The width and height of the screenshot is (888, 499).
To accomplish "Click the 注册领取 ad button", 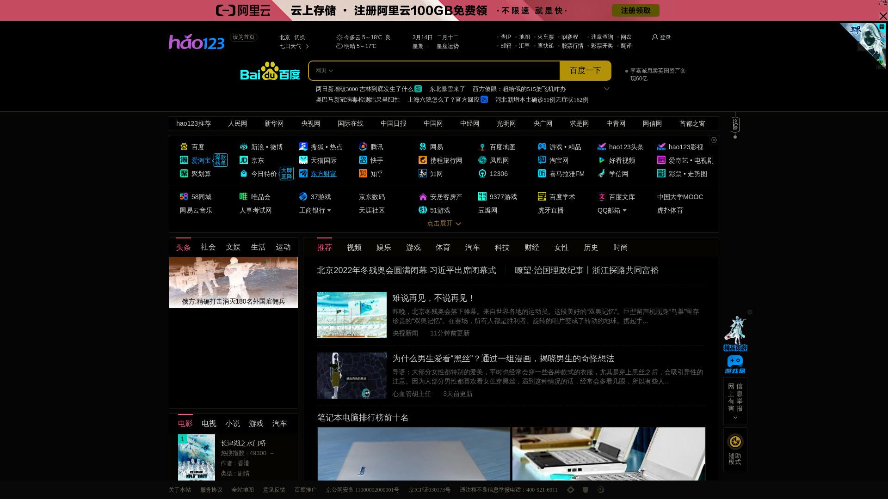I will (635, 11).
